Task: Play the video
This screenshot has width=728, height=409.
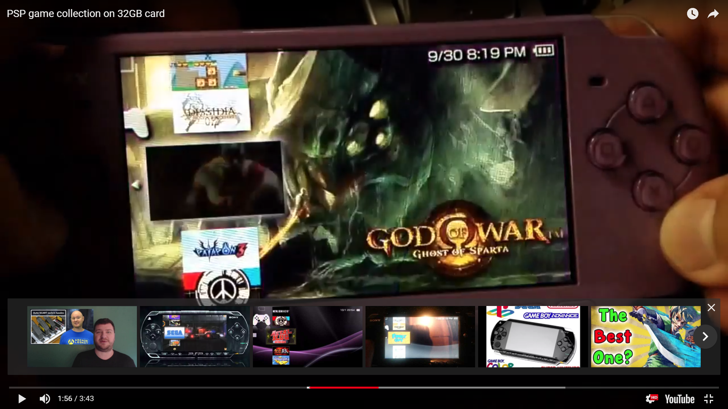Action: 22,399
